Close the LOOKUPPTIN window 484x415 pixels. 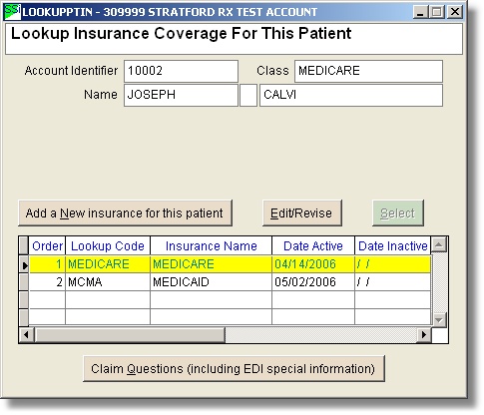pos(455,12)
